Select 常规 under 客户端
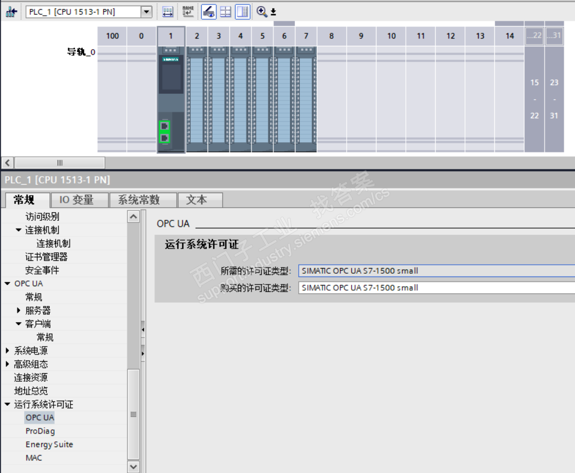575x473 pixels. coord(45,337)
